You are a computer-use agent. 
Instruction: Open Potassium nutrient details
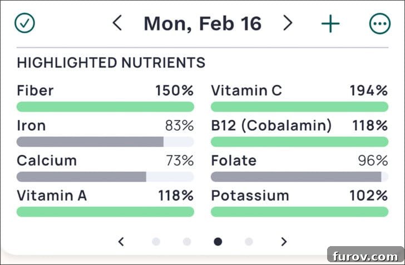click(300, 204)
